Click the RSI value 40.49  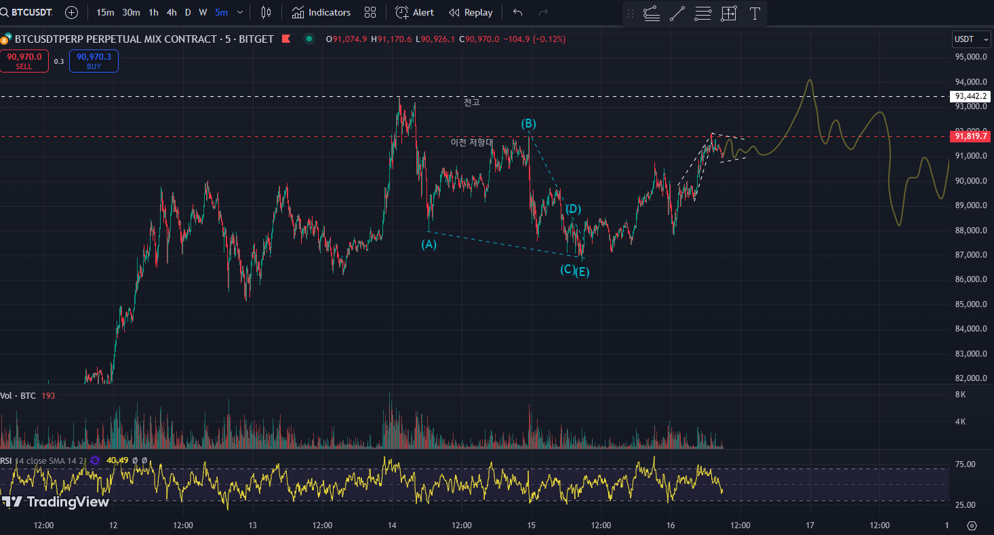[x=117, y=460]
